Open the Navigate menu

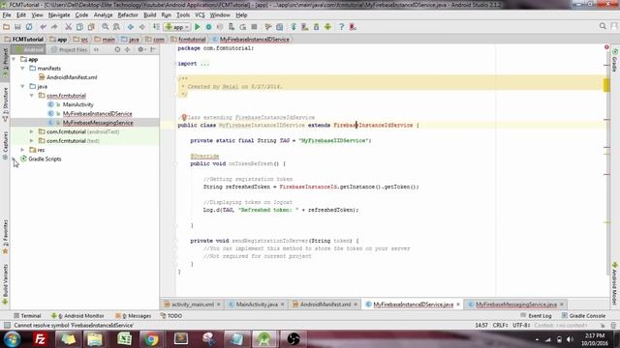pos(59,15)
